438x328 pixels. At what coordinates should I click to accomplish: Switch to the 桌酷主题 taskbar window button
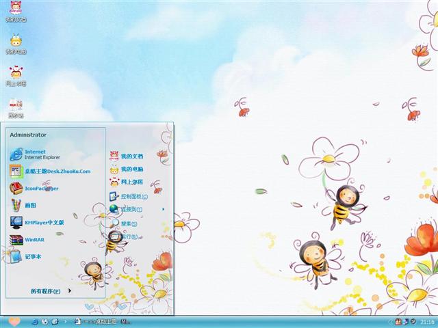[x=103, y=322]
